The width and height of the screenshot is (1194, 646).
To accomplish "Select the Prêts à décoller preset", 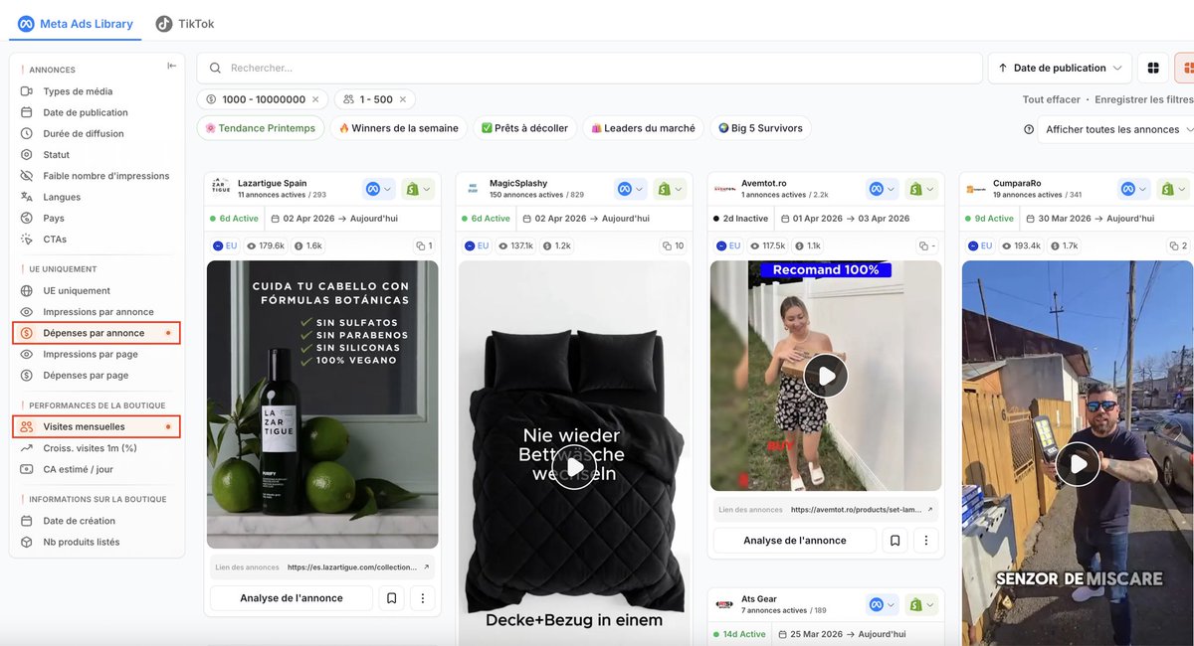I will (x=524, y=128).
